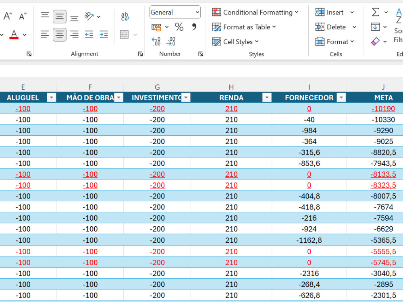Select FORNECEDOR cell showing -626,8
Viewport: 403px width, 302px height.
tap(309, 295)
